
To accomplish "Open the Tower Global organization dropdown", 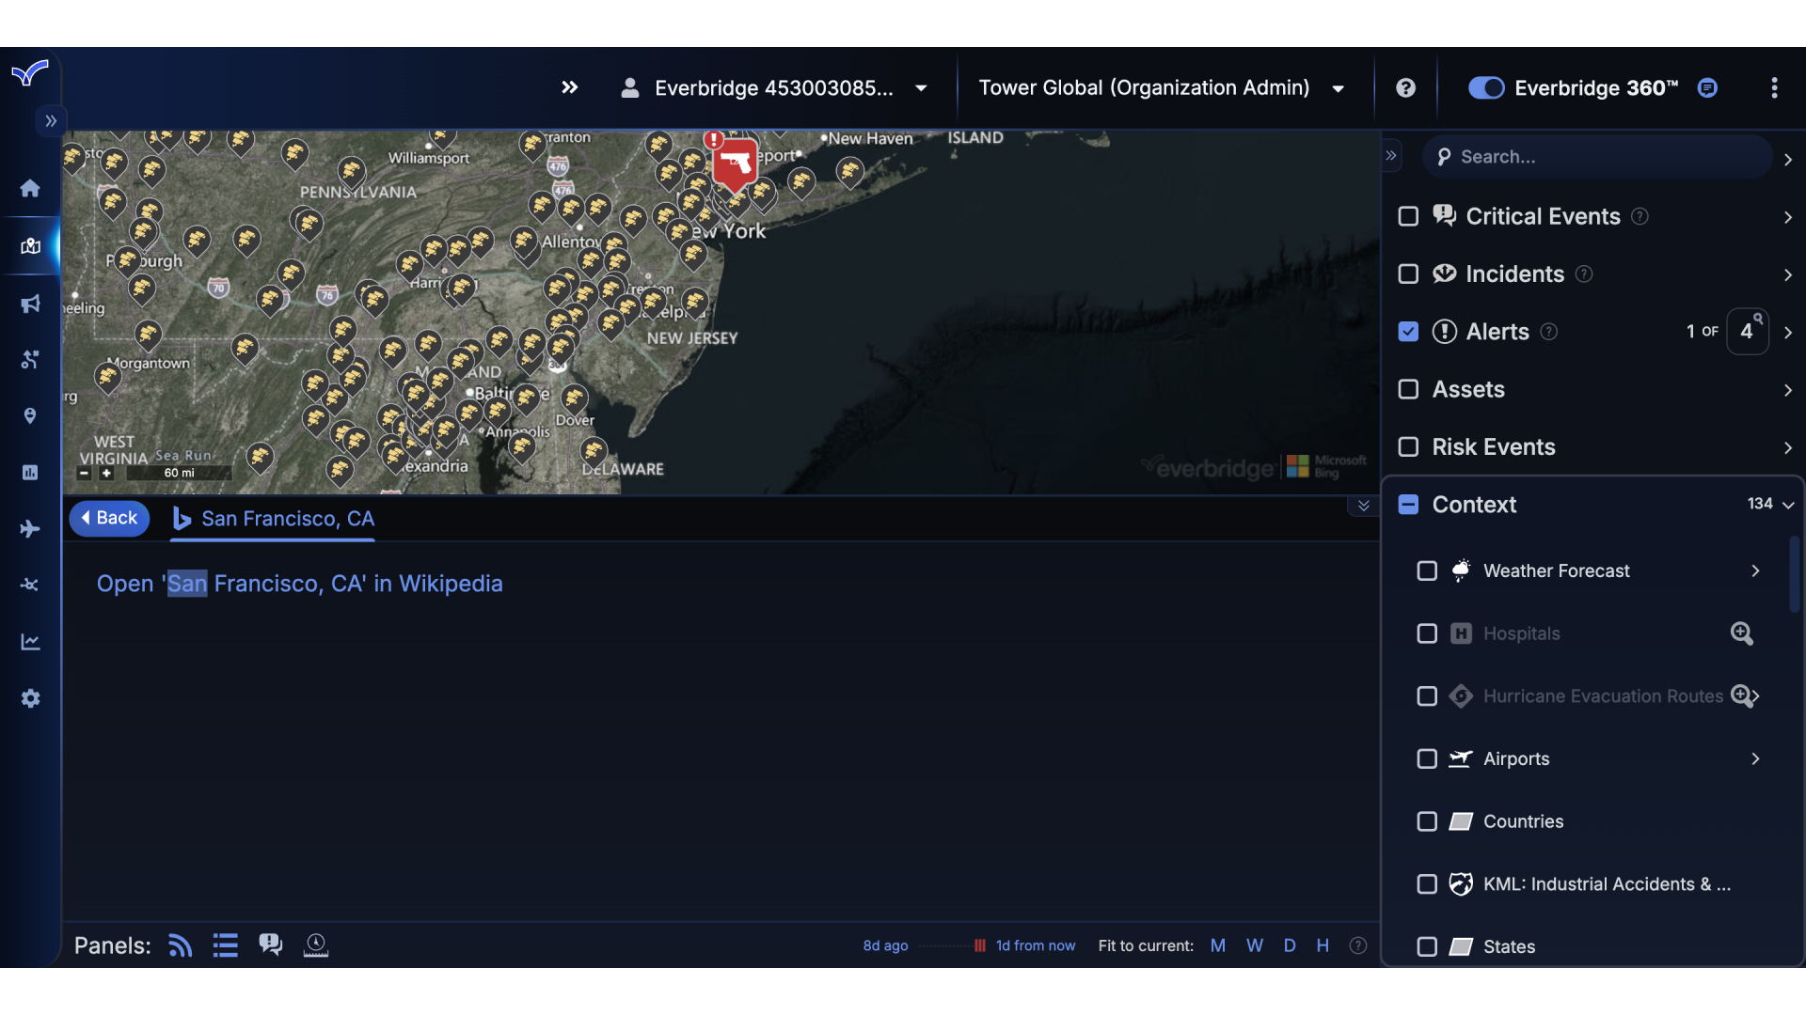I will click(1337, 87).
